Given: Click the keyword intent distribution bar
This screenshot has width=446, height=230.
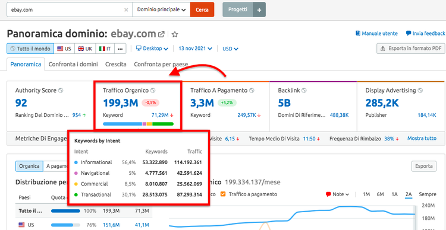Looking at the screenshot, I should (138, 124).
